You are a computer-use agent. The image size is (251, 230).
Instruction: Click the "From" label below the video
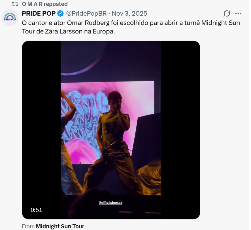28,226
